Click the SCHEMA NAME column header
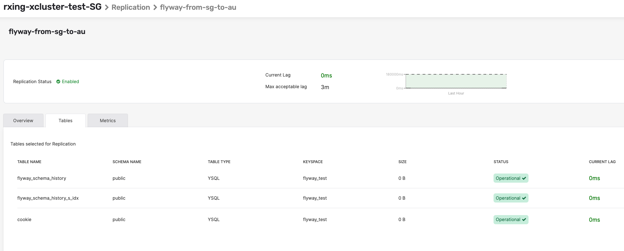The width and height of the screenshot is (624, 251). tap(127, 162)
